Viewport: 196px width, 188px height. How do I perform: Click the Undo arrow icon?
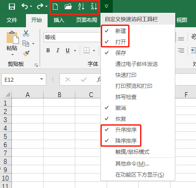25,7
